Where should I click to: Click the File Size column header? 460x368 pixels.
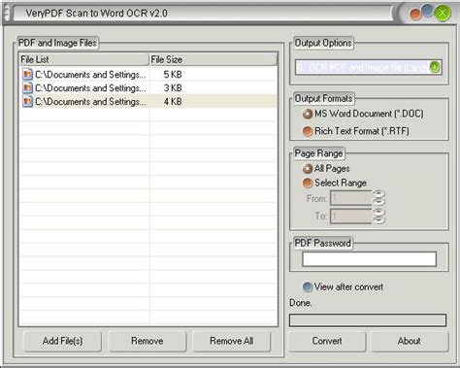[x=214, y=59]
